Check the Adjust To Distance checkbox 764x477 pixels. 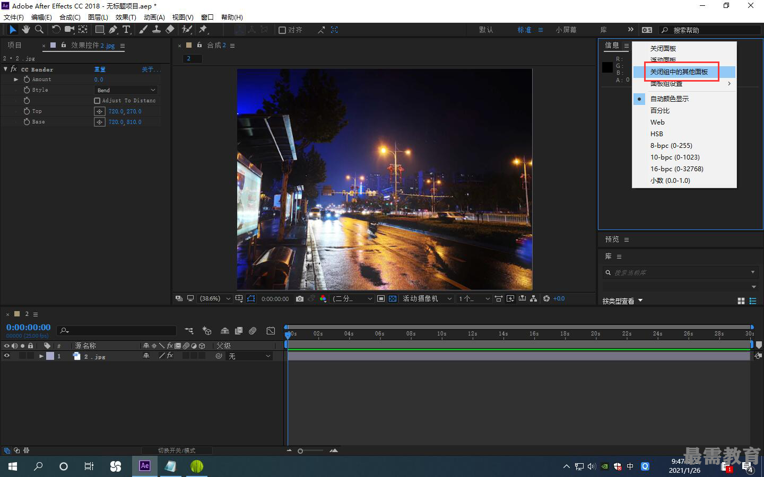[97, 101]
